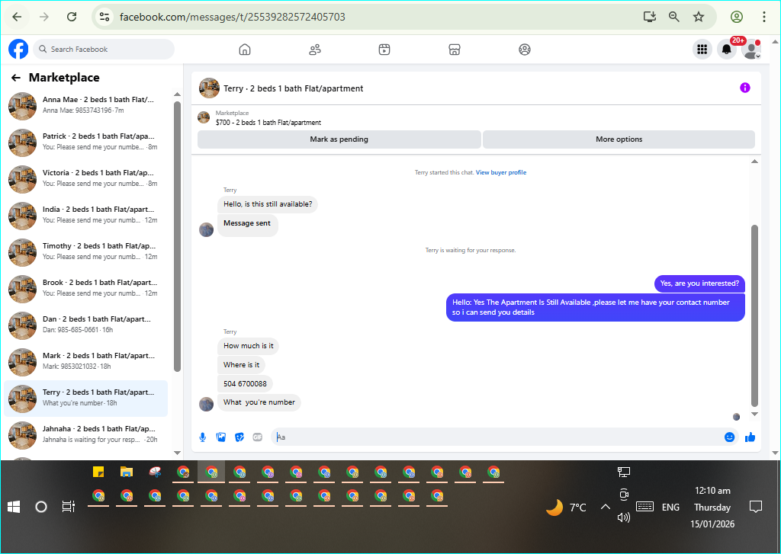Image resolution: width=781 pixels, height=554 pixels.
Task: Open the GIF picker icon
Action: (258, 437)
